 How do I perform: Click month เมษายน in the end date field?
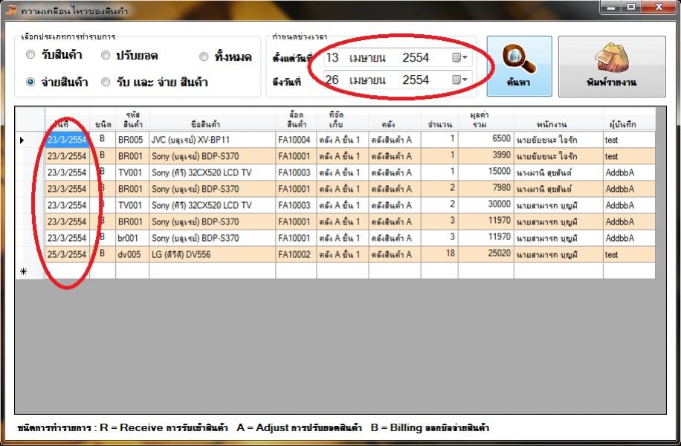[367, 80]
